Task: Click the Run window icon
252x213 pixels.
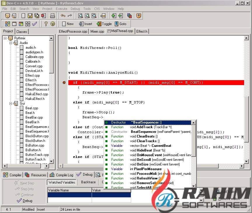Action: pyautogui.click(x=14, y=24)
